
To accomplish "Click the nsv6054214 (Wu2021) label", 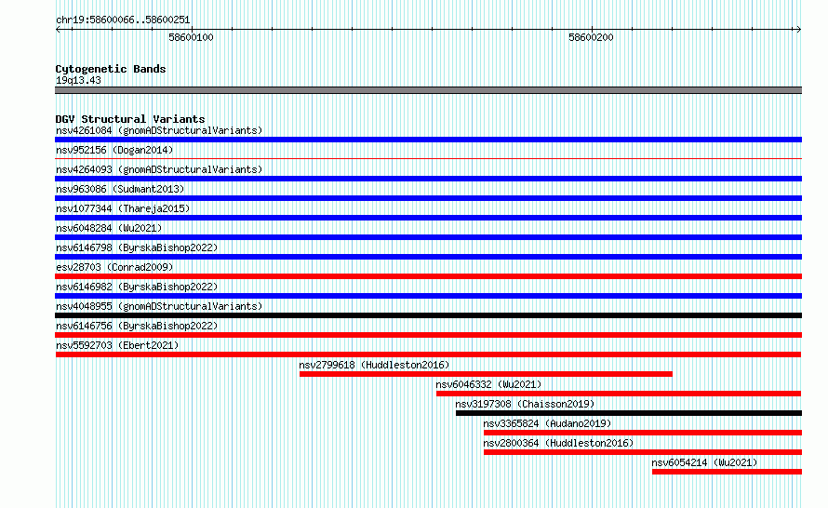I will [704, 462].
